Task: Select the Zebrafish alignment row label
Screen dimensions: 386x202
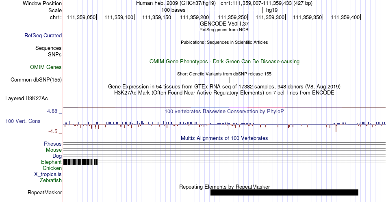Action: tap(51, 180)
